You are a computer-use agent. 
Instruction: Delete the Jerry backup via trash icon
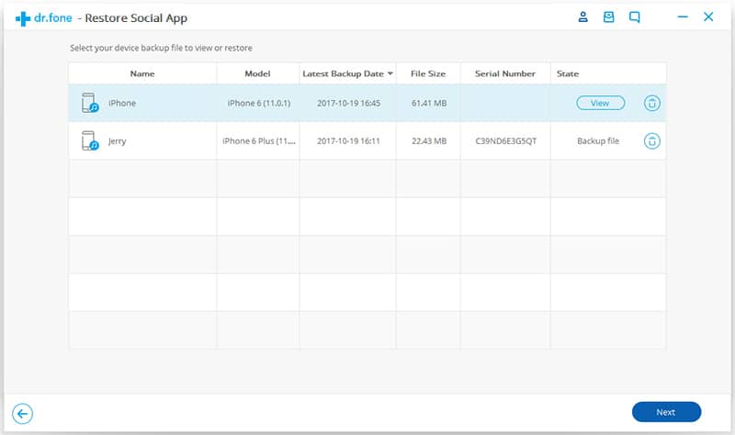click(x=651, y=141)
